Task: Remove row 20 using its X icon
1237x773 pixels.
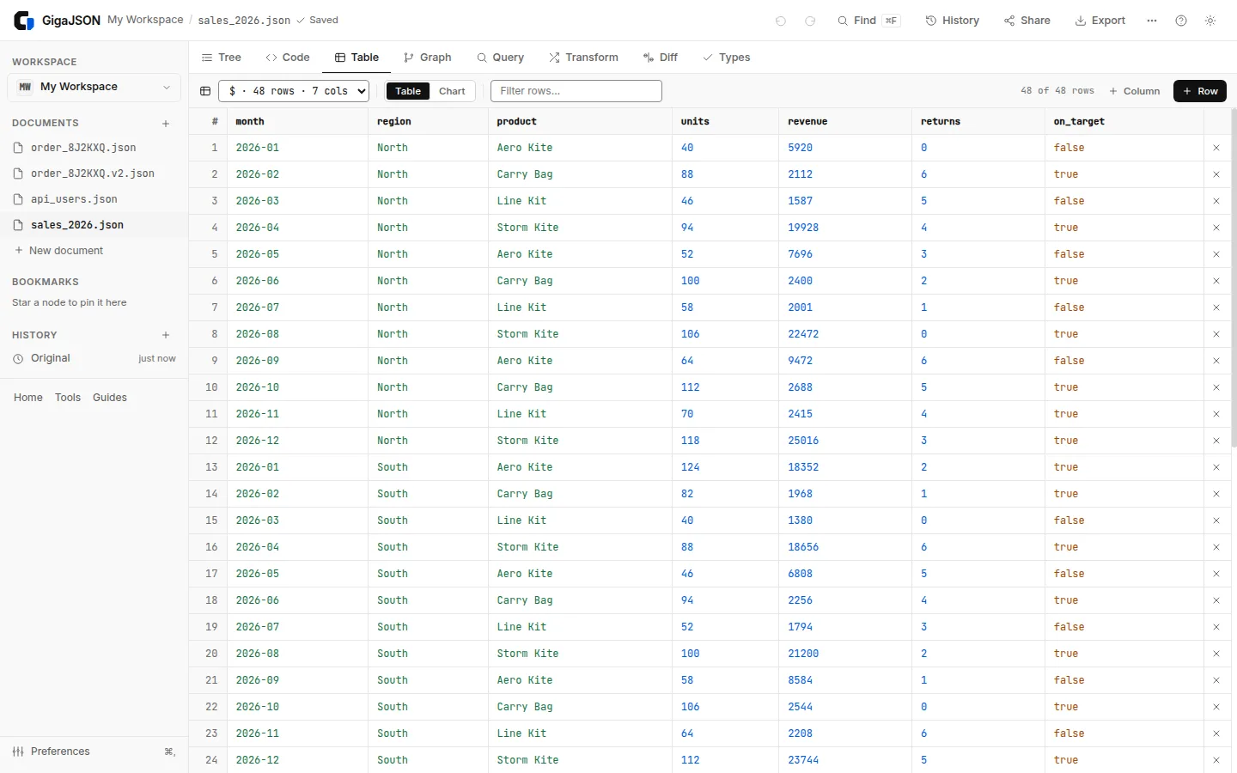Action: (1216, 654)
